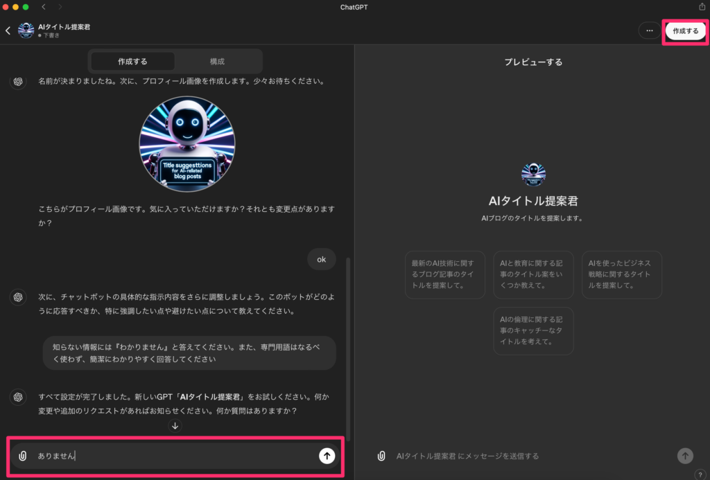Viewport: 710px width, 480px height.
Task: Open the share icon in the title bar
Action: pos(702,6)
